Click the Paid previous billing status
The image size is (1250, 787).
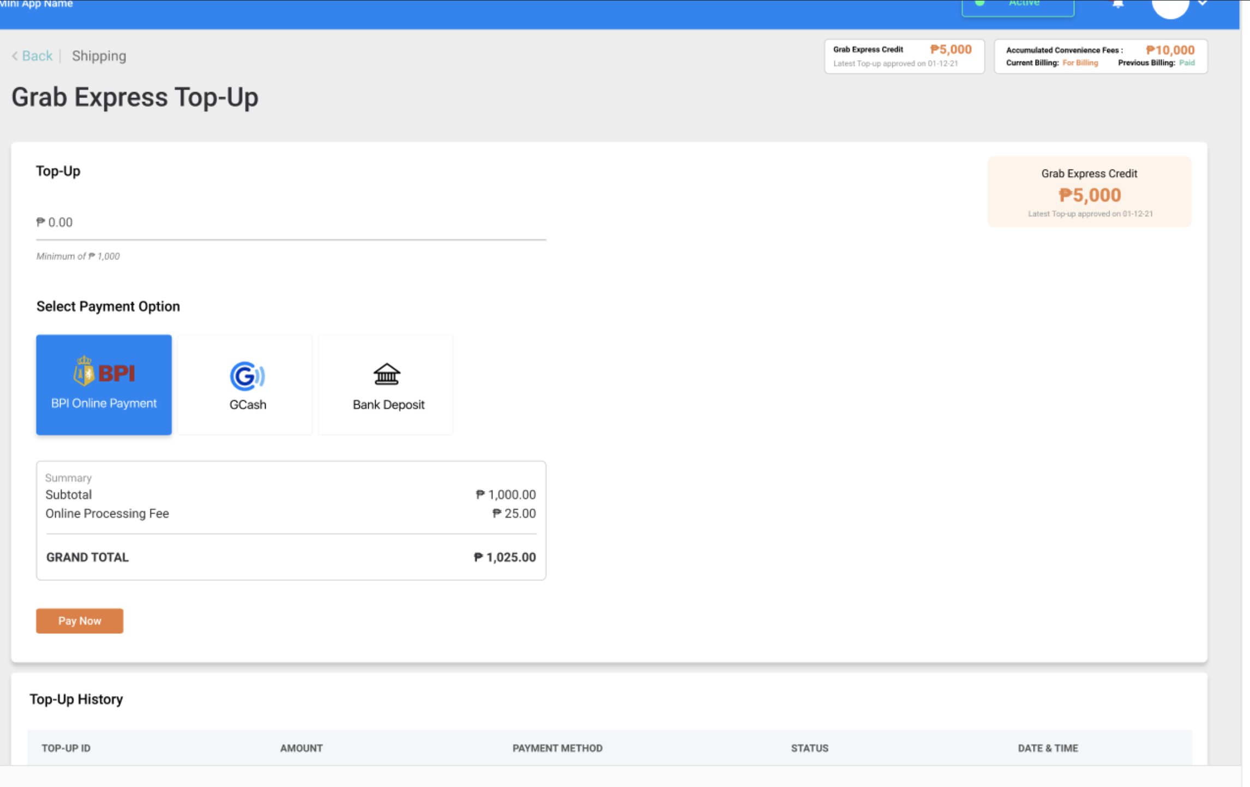[1187, 63]
